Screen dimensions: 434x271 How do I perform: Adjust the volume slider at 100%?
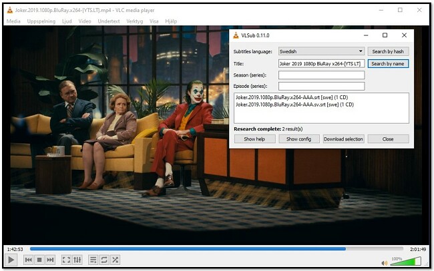(x=406, y=261)
